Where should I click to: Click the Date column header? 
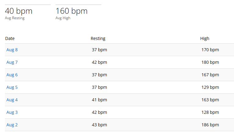tap(10, 38)
